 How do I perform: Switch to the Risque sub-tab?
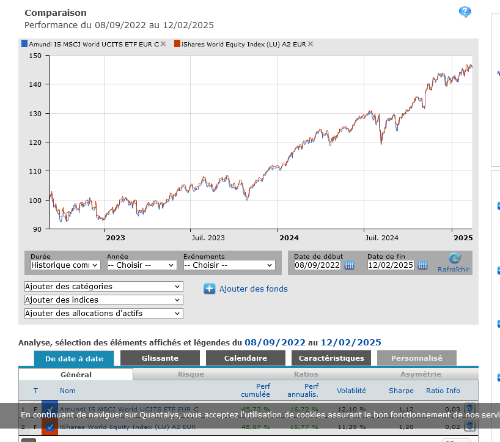coord(191,374)
